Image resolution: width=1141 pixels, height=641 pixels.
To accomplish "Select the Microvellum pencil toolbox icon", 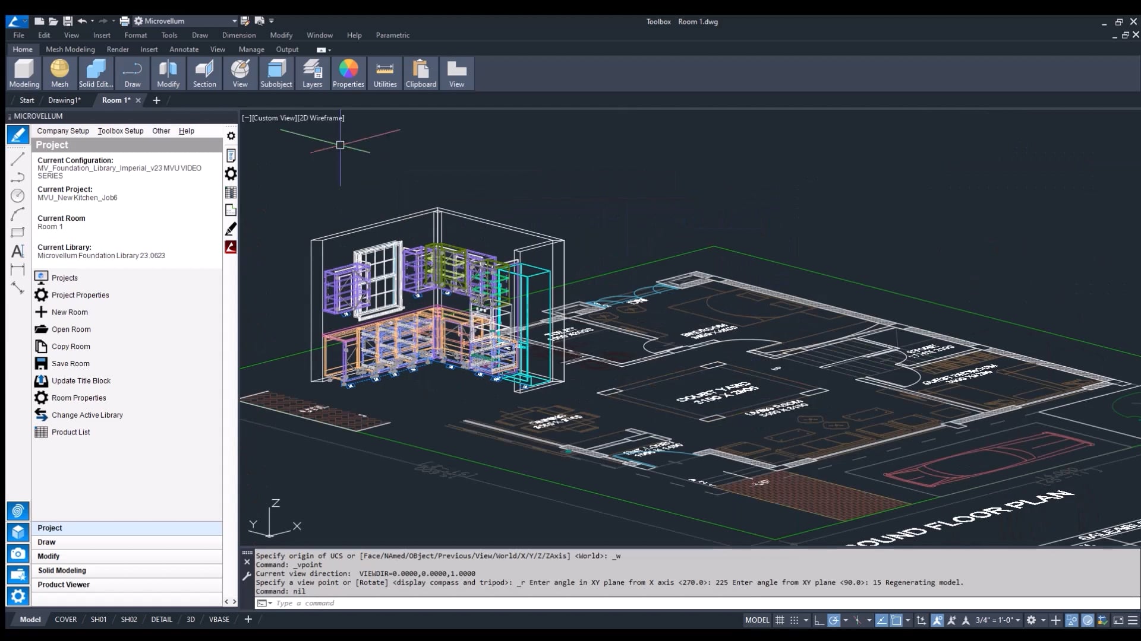I will tap(18, 135).
